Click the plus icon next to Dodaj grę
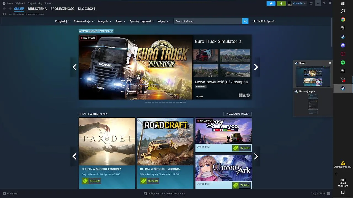This screenshot has width=353, height=198. pyautogui.click(x=4, y=194)
